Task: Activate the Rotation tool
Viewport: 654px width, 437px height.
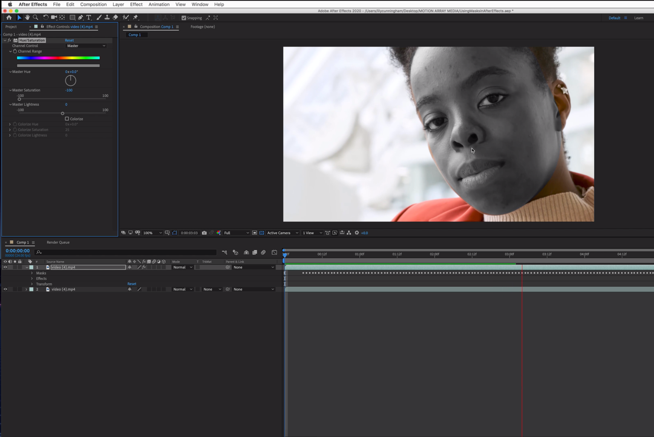Action: point(46,17)
